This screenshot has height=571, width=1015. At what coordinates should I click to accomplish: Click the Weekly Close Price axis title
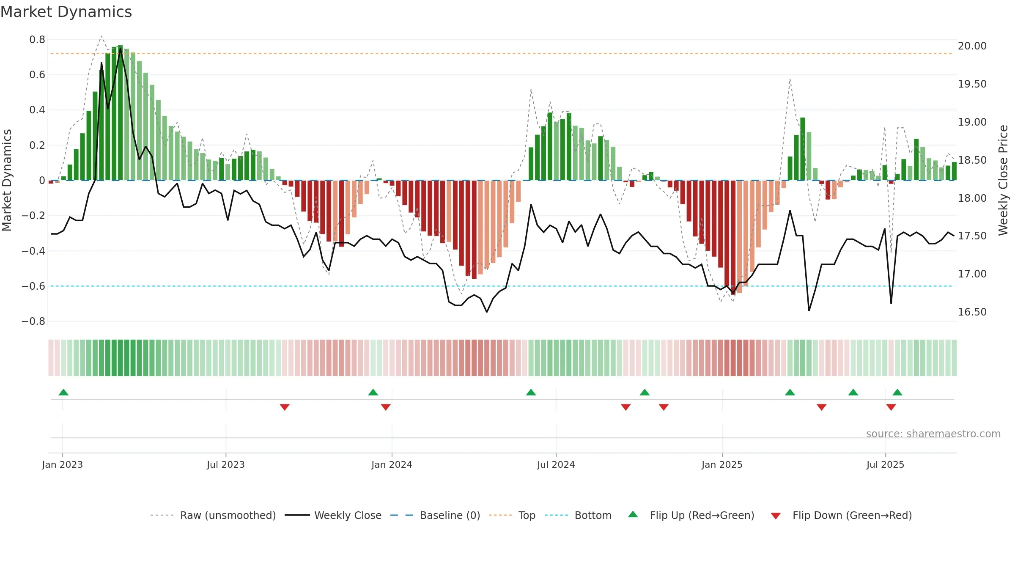(x=1003, y=180)
